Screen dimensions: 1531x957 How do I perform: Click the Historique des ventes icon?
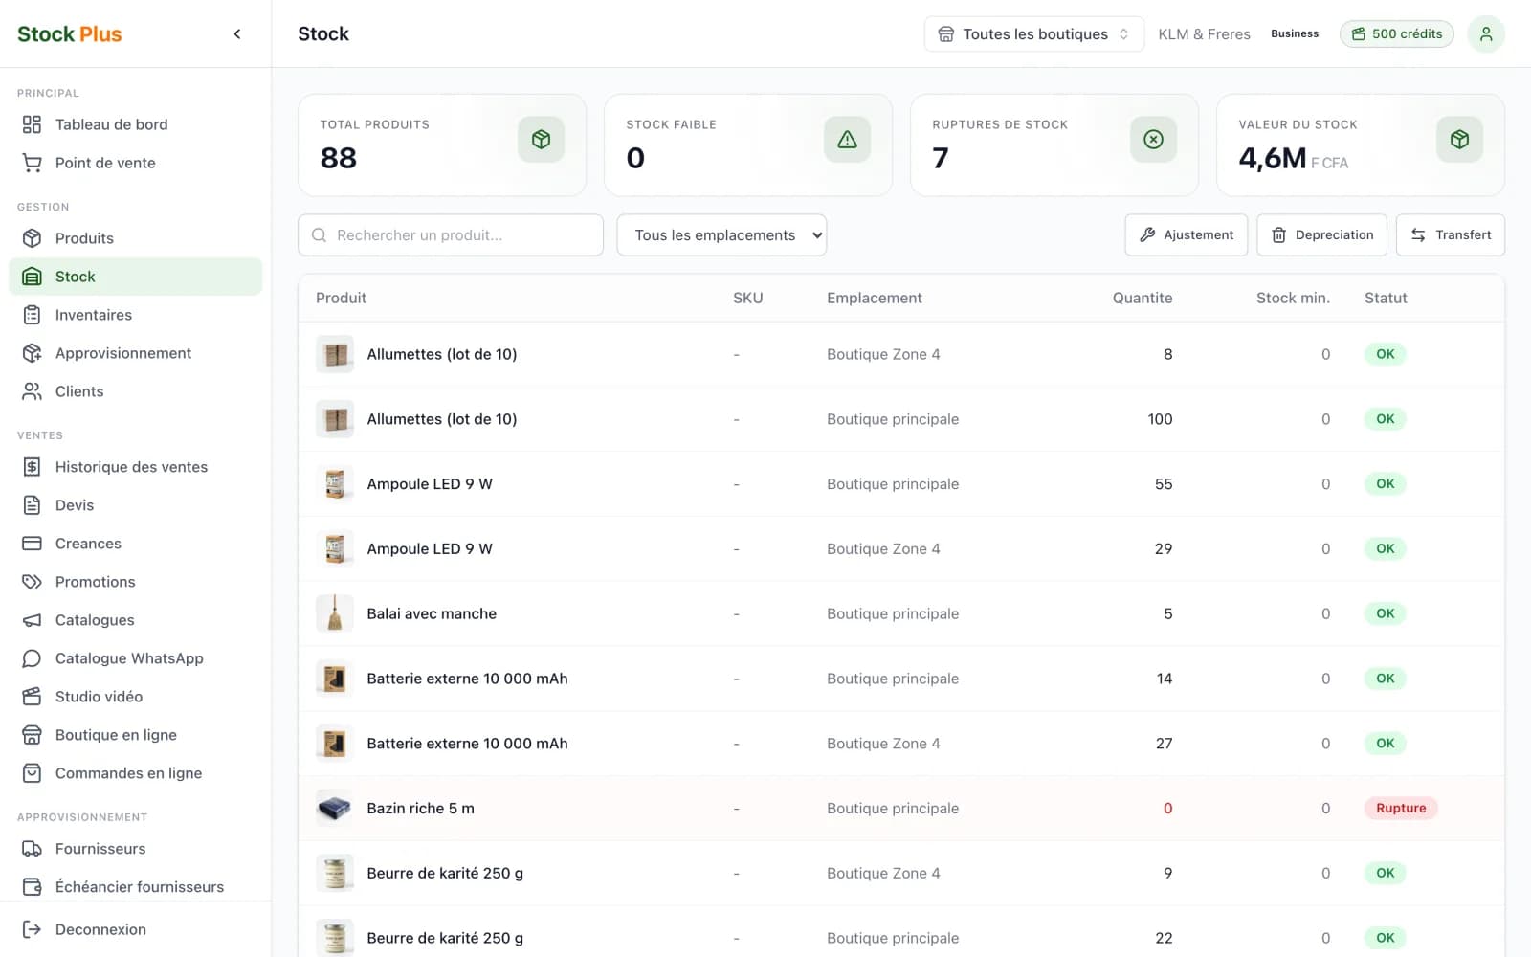click(32, 467)
